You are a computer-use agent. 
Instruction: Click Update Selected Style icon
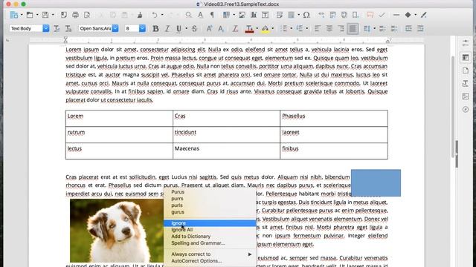click(x=57, y=28)
